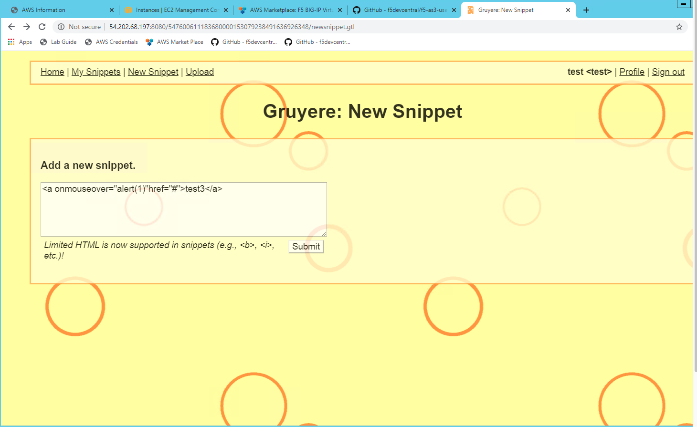This screenshot has width=697, height=427.
Task: Open the My Snippets link
Action: click(x=96, y=72)
